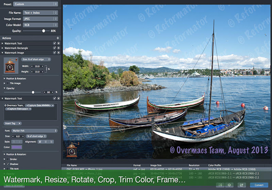Open the Size: % of short edge dropdown
Viewport: 272px width, 190px height.
point(36,59)
